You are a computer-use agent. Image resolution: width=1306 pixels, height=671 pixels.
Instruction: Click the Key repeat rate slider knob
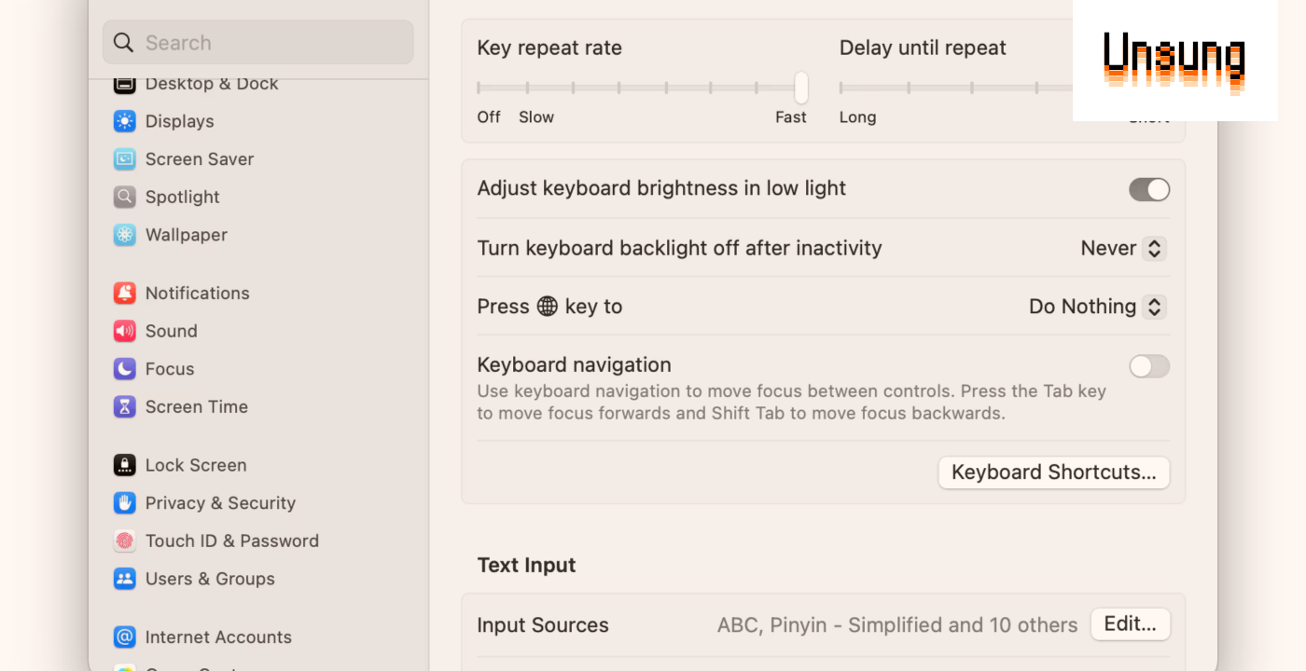click(800, 88)
